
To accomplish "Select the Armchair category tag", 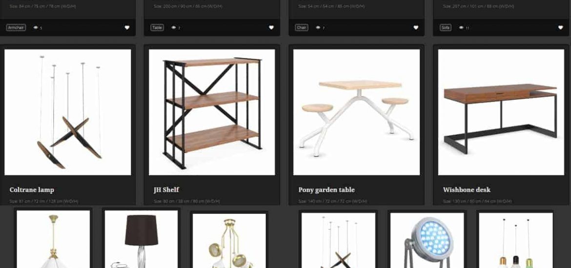I will pyautogui.click(x=16, y=28).
